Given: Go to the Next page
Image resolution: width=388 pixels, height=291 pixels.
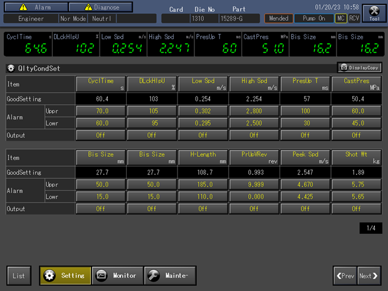Looking at the screenshot, I should (369, 275).
